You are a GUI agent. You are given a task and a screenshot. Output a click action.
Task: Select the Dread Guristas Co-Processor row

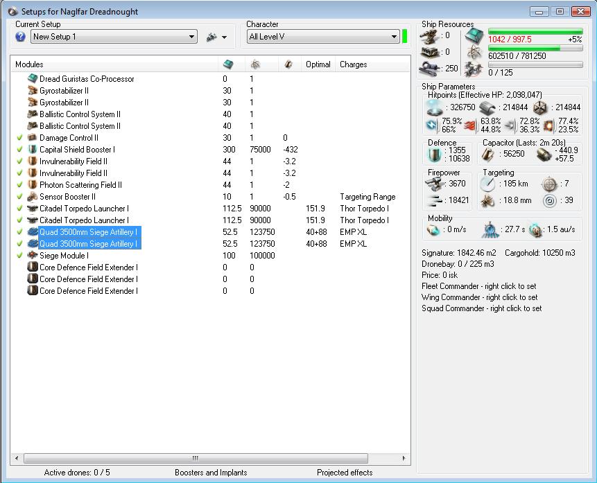(x=211, y=79)
